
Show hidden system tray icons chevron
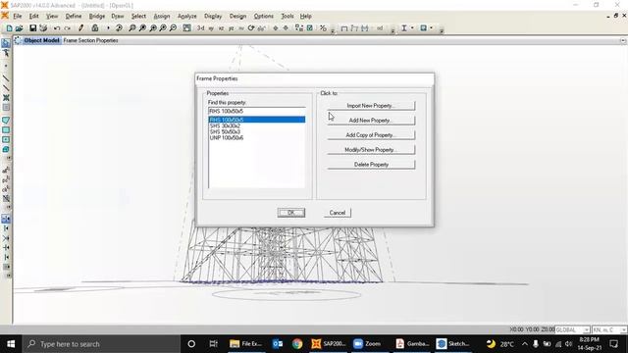[525, 344]
